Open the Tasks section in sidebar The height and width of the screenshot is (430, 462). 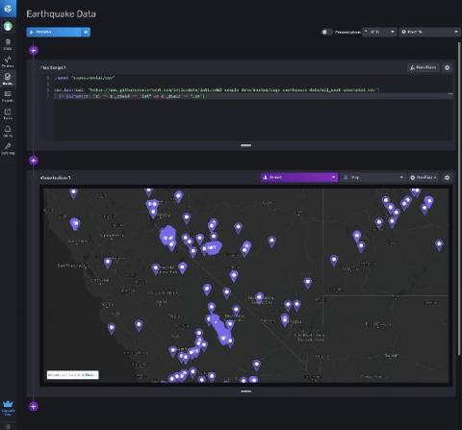click(x=8, y=114)
